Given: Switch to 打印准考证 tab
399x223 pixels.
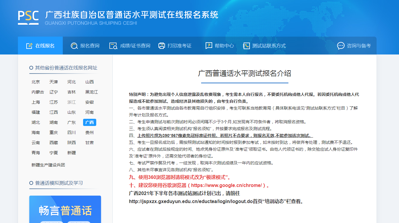Looking at the screenshot, I should tap(179, 46).
